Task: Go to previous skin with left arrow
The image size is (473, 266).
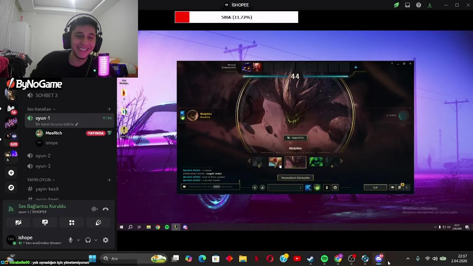Action: click(249, 161)
